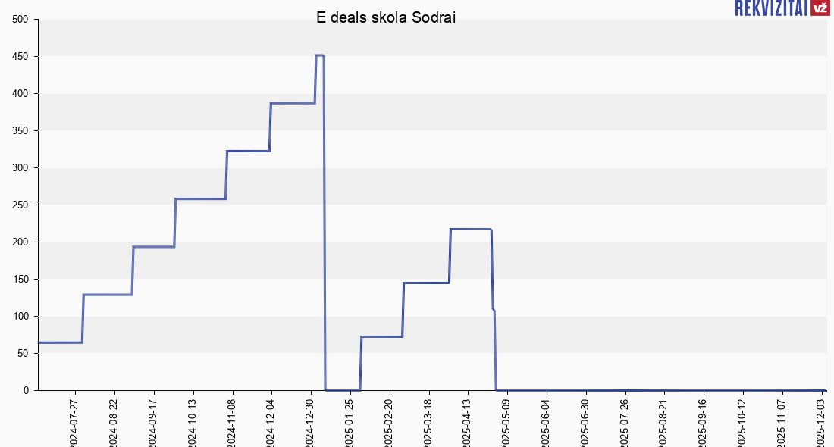Click the 500 label on the y-axis
834x447 pixels.
(20, 20)
